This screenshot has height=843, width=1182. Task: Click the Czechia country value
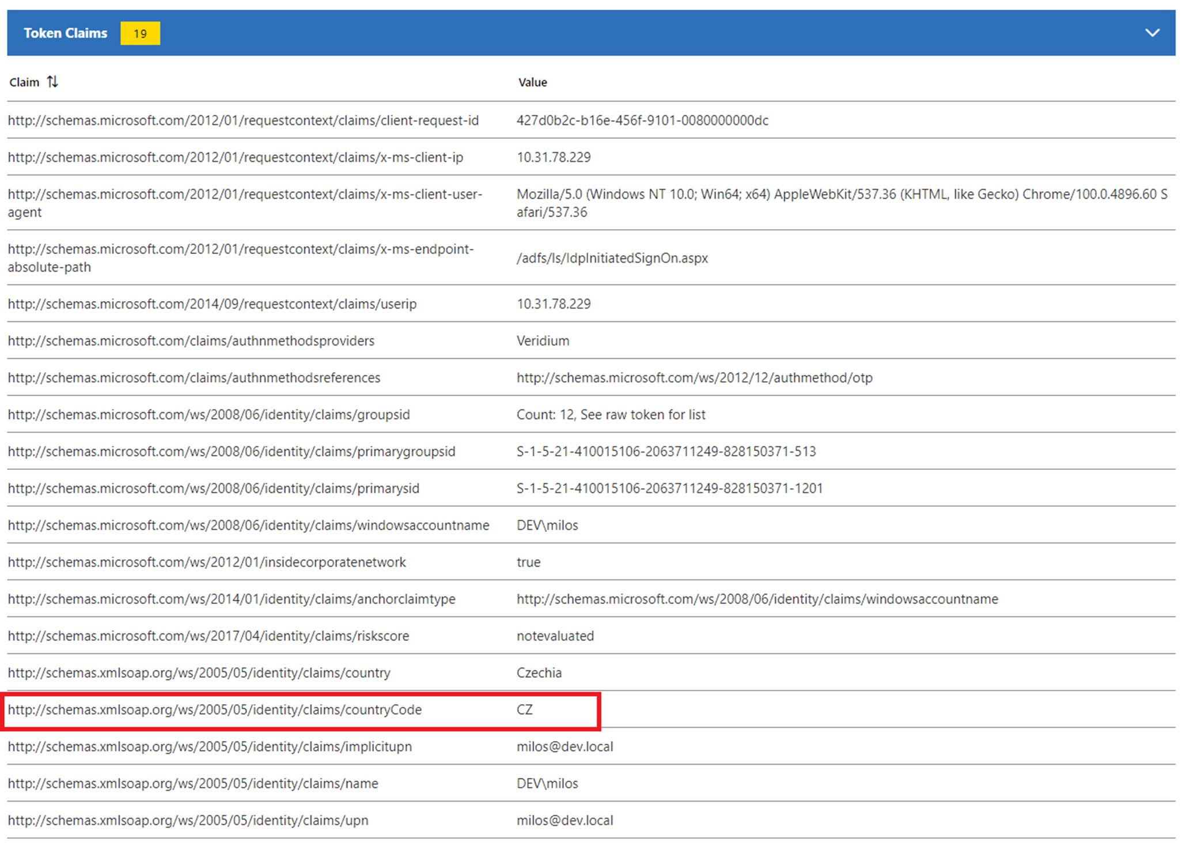click(x=539, y=673)
